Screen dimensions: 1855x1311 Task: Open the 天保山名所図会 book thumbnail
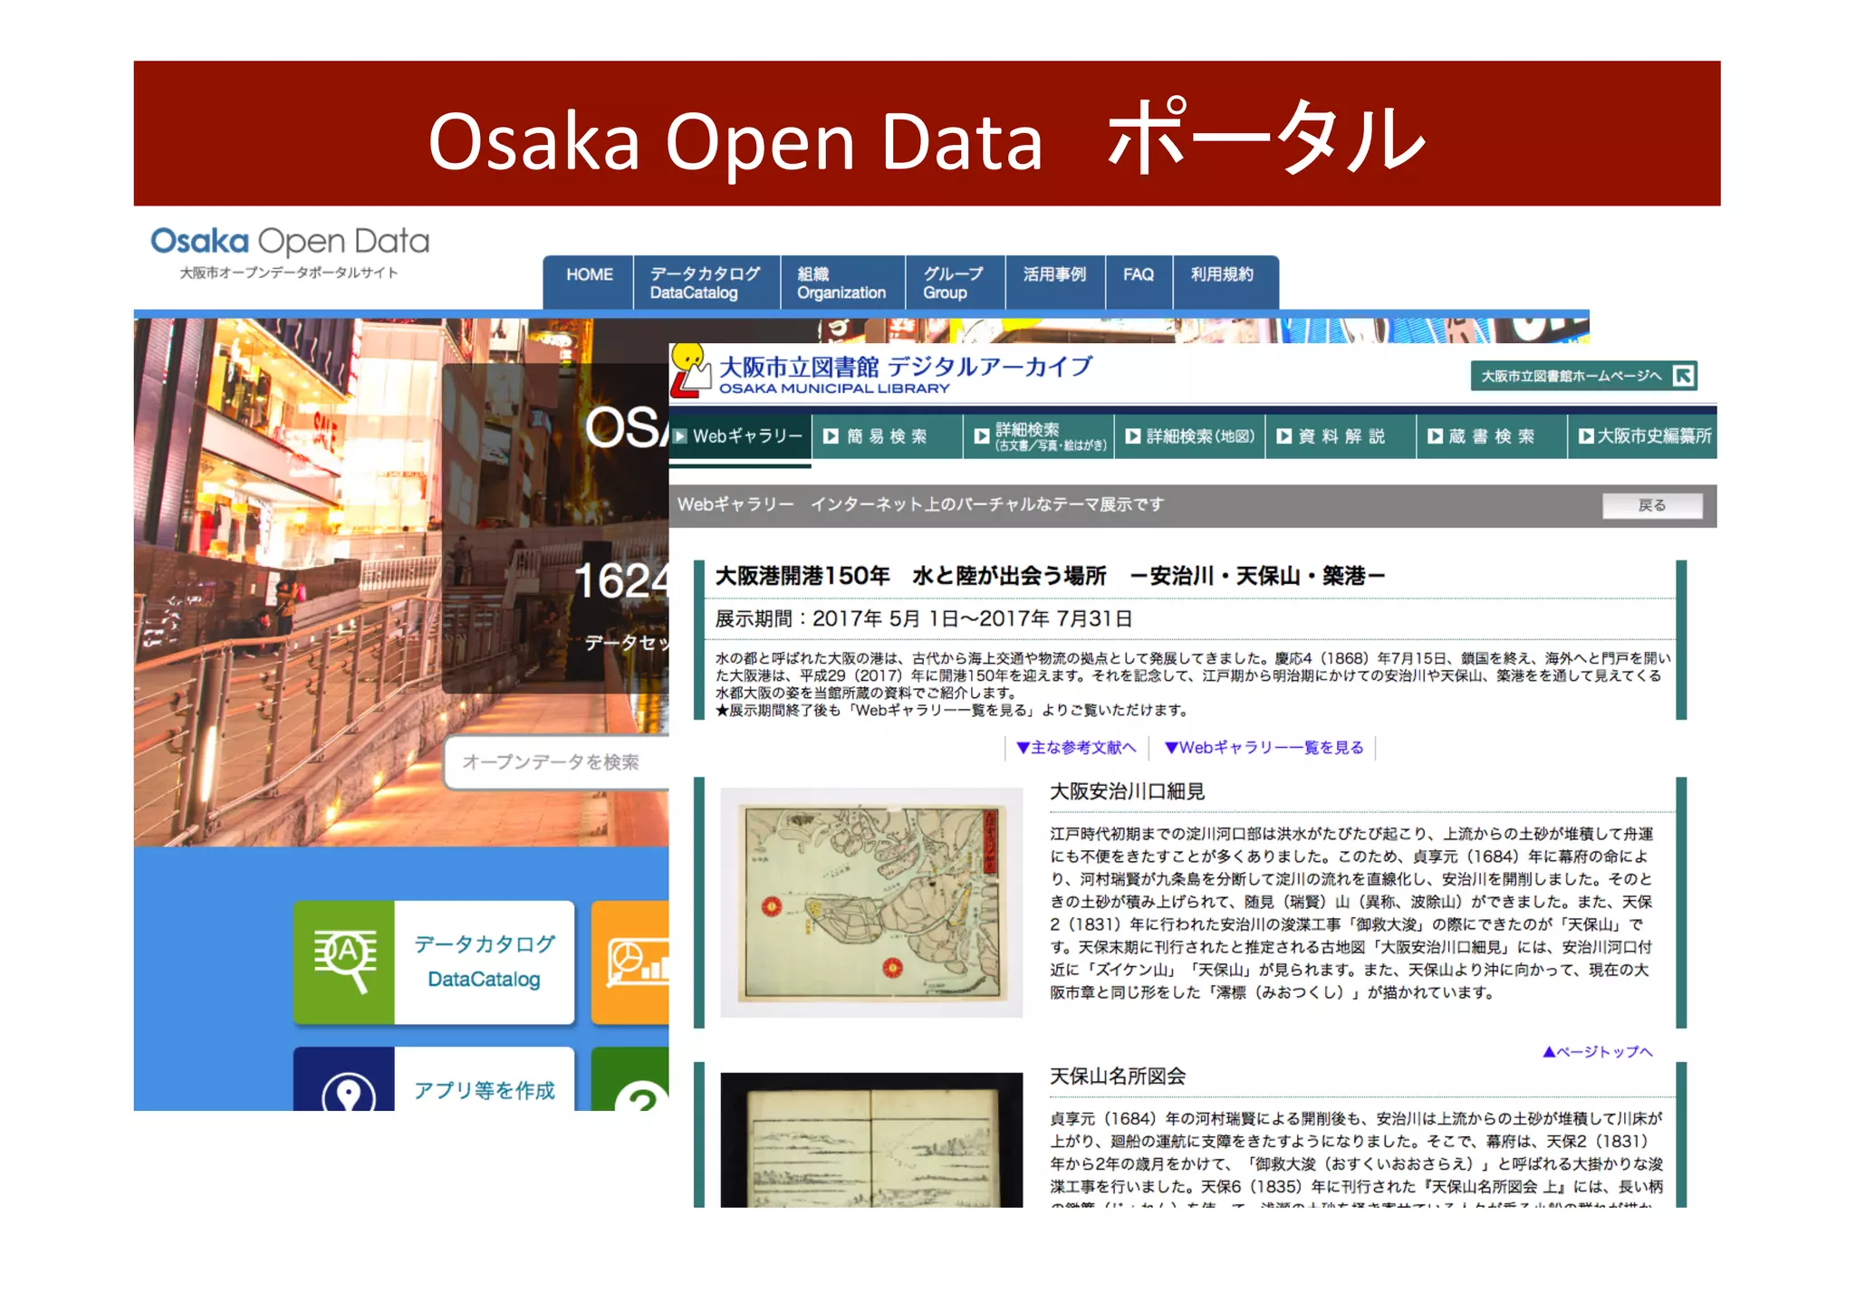(871, 1140)
